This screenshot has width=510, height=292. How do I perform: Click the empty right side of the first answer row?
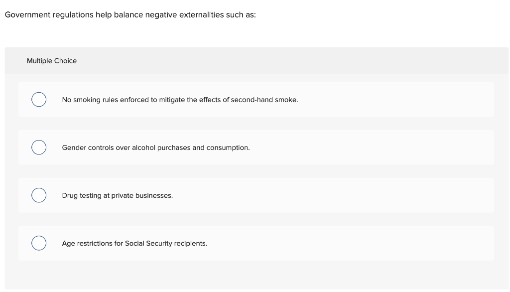click(x=398, y=100)
